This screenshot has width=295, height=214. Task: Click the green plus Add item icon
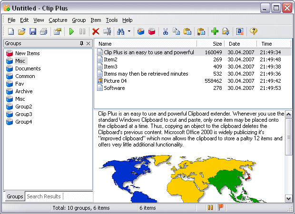tap(215, 31)
